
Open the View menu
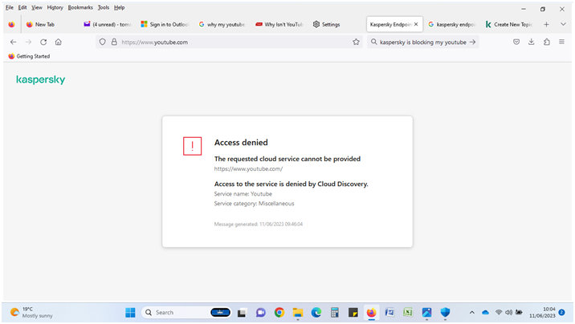(37, 7)
